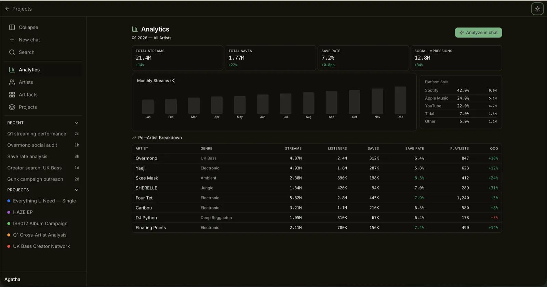Click the Save Rate 7.2% card

(363, 58)
